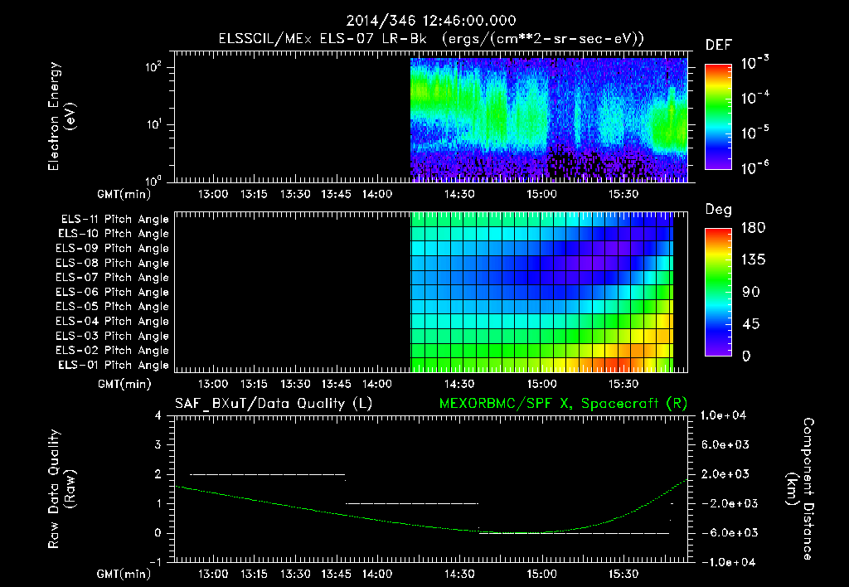Click GMT(min) label under the electron energy plot
The height and width of the screenshot is (587, 849).
click(124, 194)
